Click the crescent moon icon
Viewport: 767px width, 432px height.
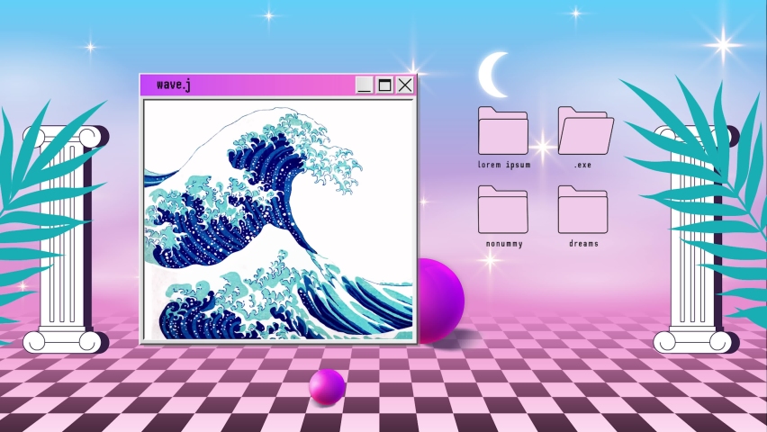click(492, 74)
